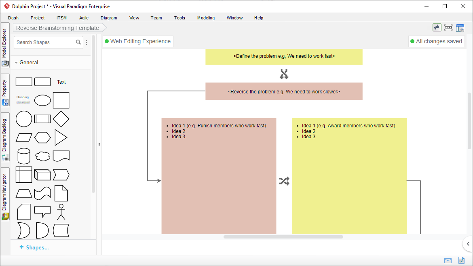The image size is (473, 266).
Task: Pick the step chevron shape
Action: (x=61, y=175)
